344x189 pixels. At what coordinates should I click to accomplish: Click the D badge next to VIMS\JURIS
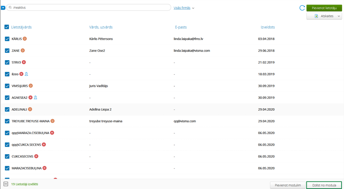(x=31, y=86)
